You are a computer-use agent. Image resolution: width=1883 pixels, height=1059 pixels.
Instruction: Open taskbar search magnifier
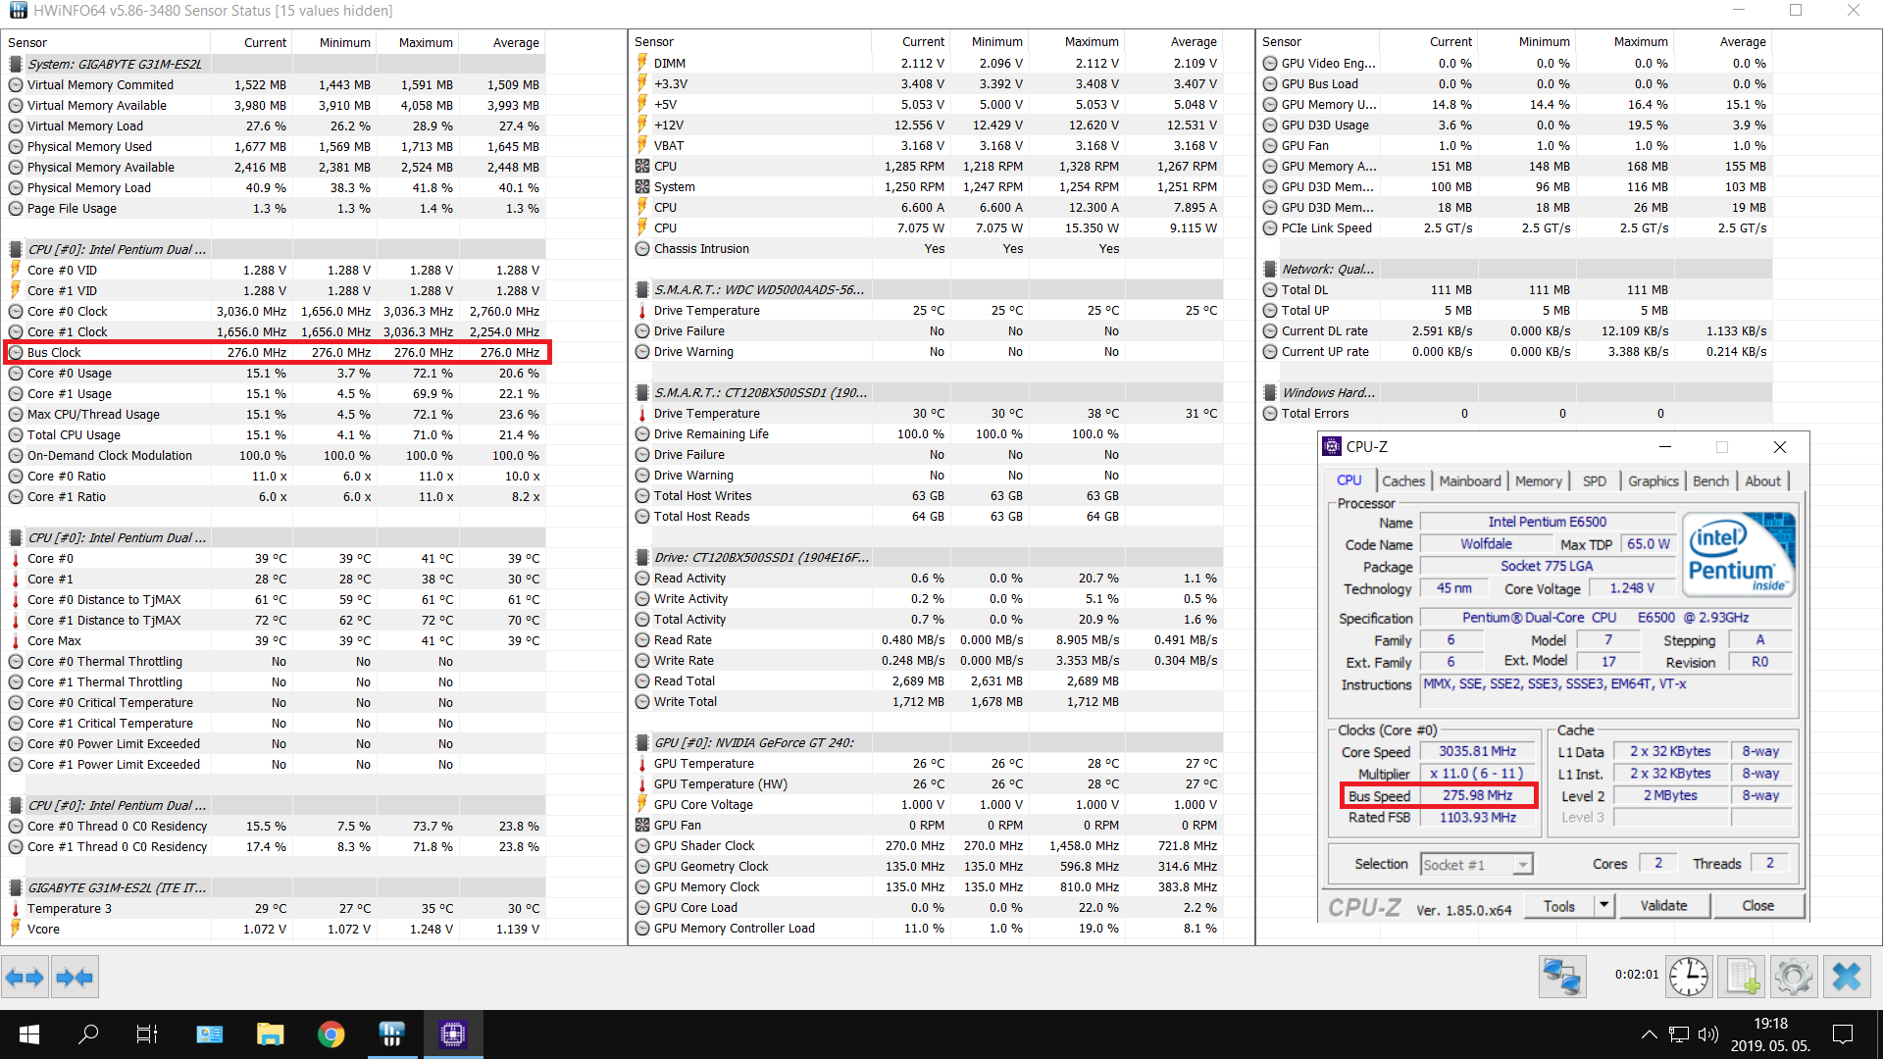coord(88,1034)
